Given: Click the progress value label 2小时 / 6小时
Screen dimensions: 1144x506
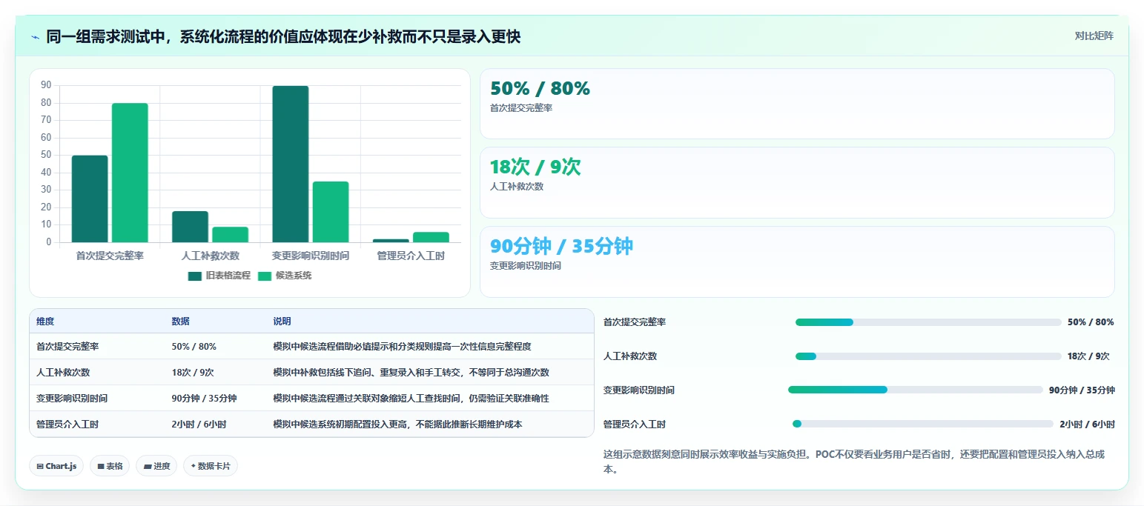Looking at the screenshot, I should (1087, 425).
